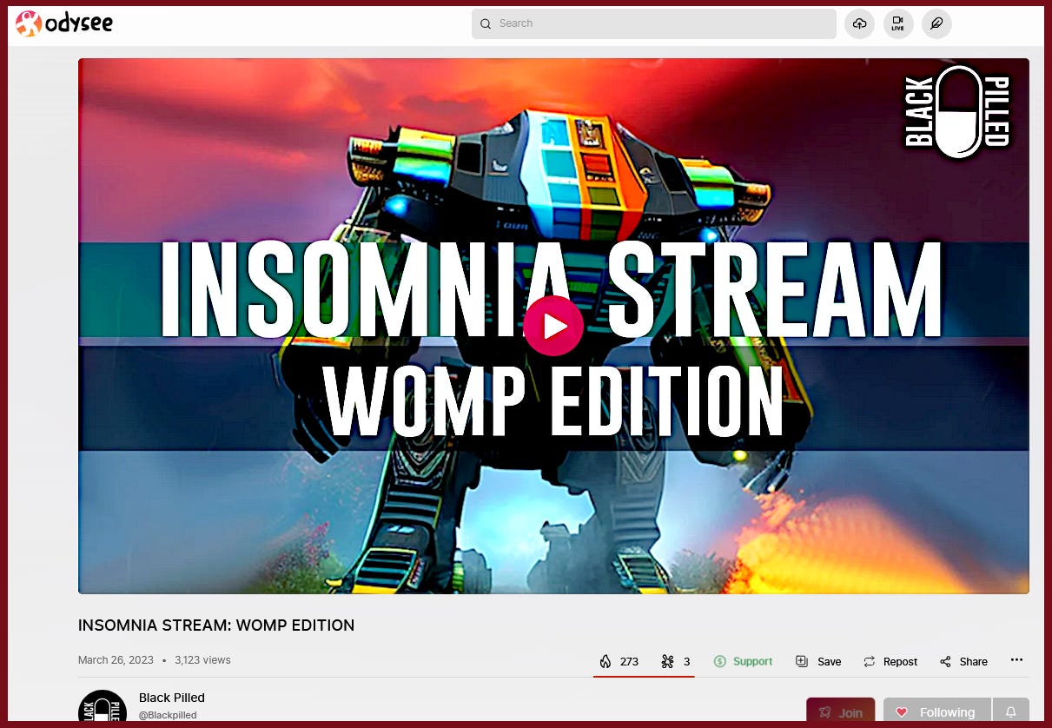Image resolution: width=1052 pixels, height=728 pixels.
Task: Share the video
Action: click(x=963, y=662)
